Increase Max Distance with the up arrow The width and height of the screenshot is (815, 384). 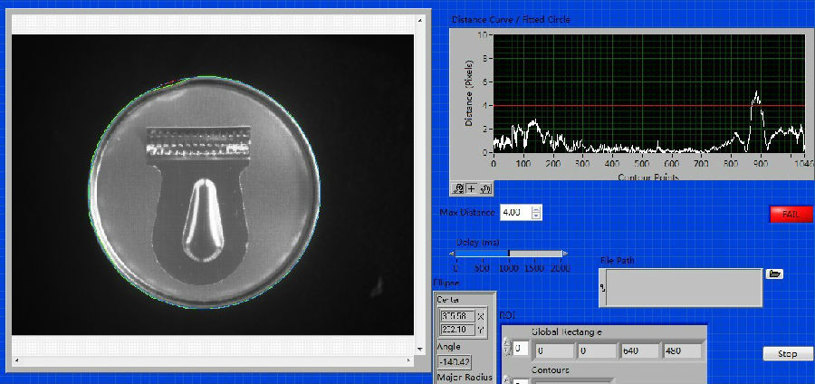(536, 208)
